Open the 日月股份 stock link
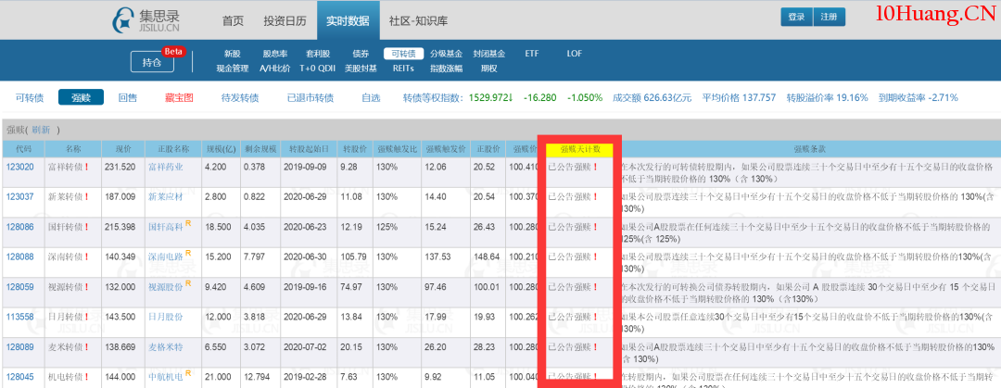This screenshot has height=388, width=1001. coord(165,318)
